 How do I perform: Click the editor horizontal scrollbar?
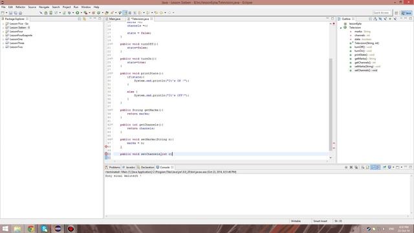tap(221, 161)
